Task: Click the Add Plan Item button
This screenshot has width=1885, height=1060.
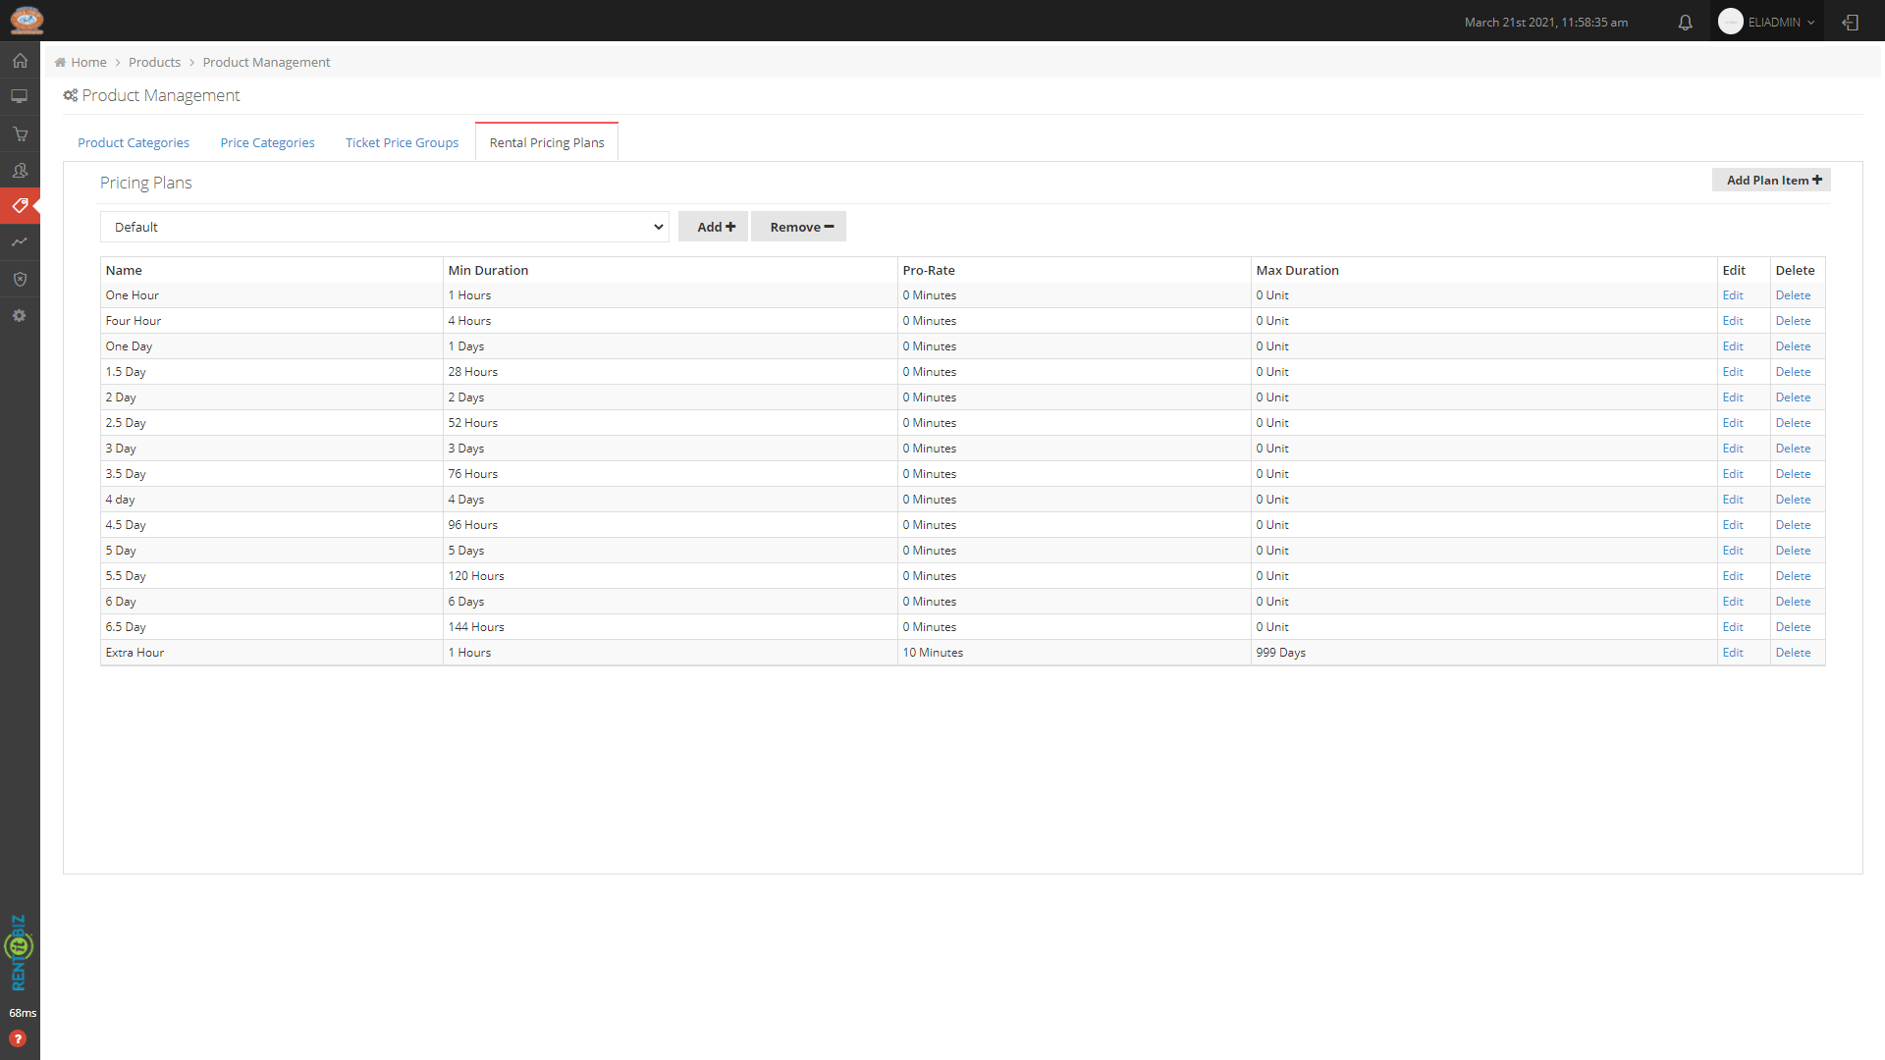Action: pyautogui.click(x=1772, y=181)
